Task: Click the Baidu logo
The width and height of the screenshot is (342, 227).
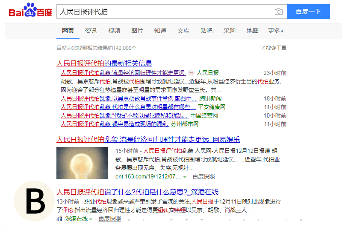Action: (30, 10)
